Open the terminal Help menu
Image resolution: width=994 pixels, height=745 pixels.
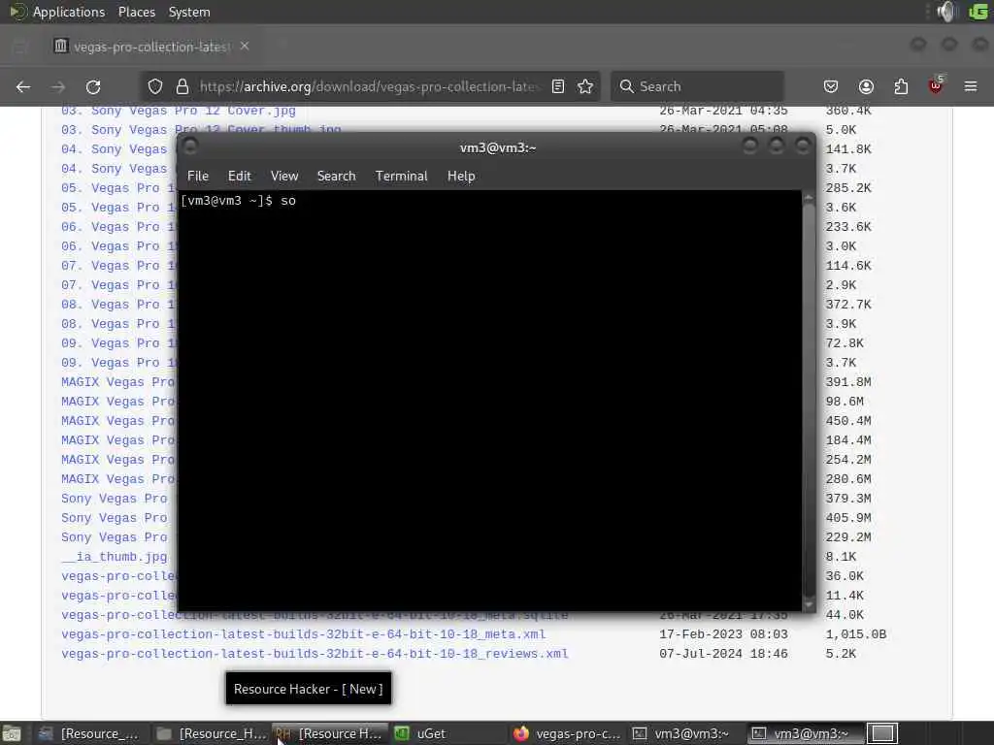[x=461, y=177]
